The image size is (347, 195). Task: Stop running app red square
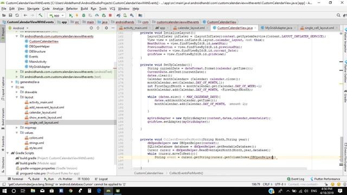[110, 15]
